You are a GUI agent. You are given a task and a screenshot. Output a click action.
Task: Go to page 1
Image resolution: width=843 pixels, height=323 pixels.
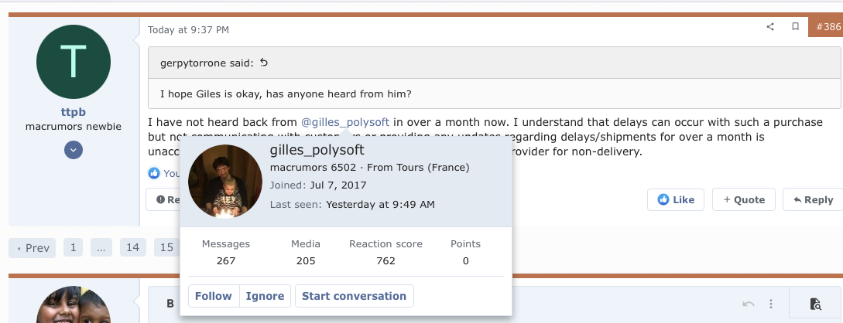(x=73, y=247)
